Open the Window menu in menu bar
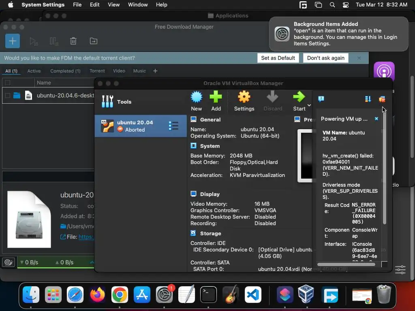 (x=138, y=5)
